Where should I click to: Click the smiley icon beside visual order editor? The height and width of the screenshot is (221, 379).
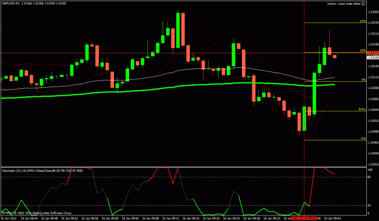coord(363,4)
